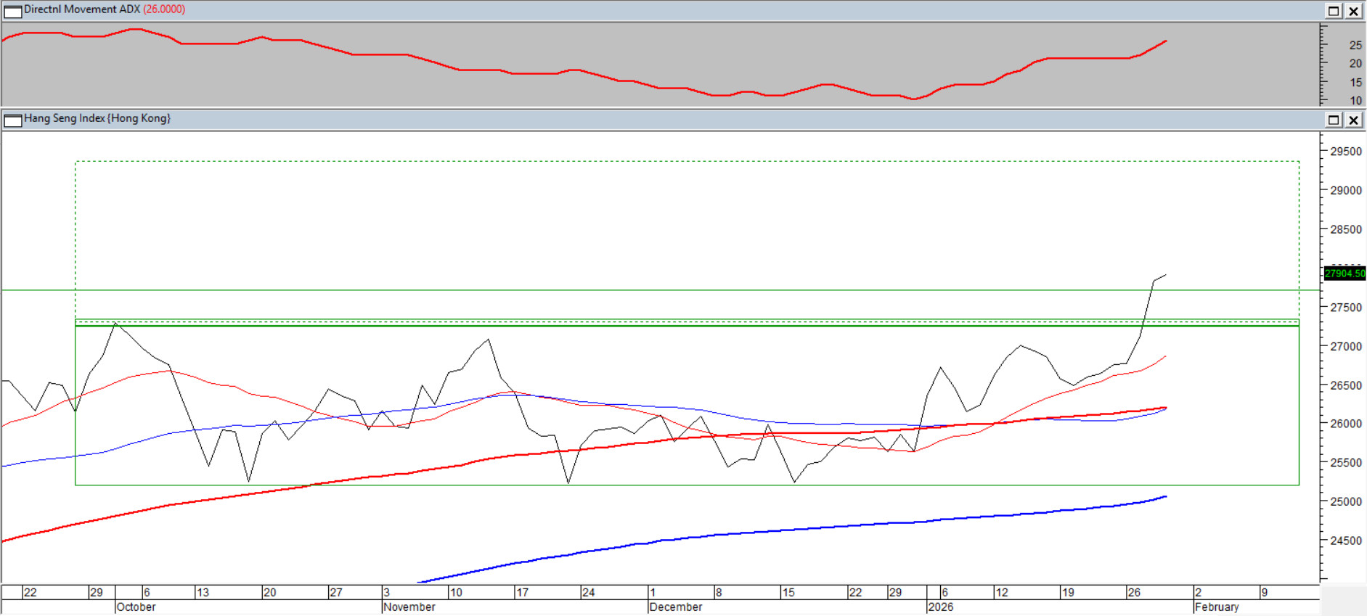Click the 2026 year label
Screen dimensions: 1367x616
pos(941,607)
